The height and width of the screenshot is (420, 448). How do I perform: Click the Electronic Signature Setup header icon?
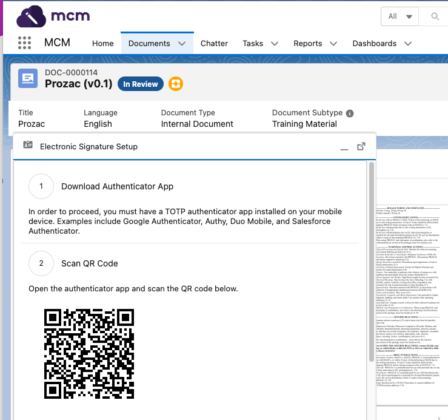[x=28, y=146]
